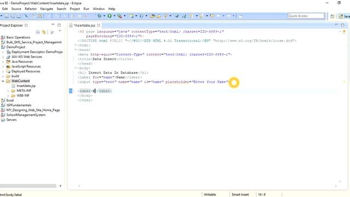Click the Debug bug icon
This screenshot has height=197, width=350.
coord(100,16)
